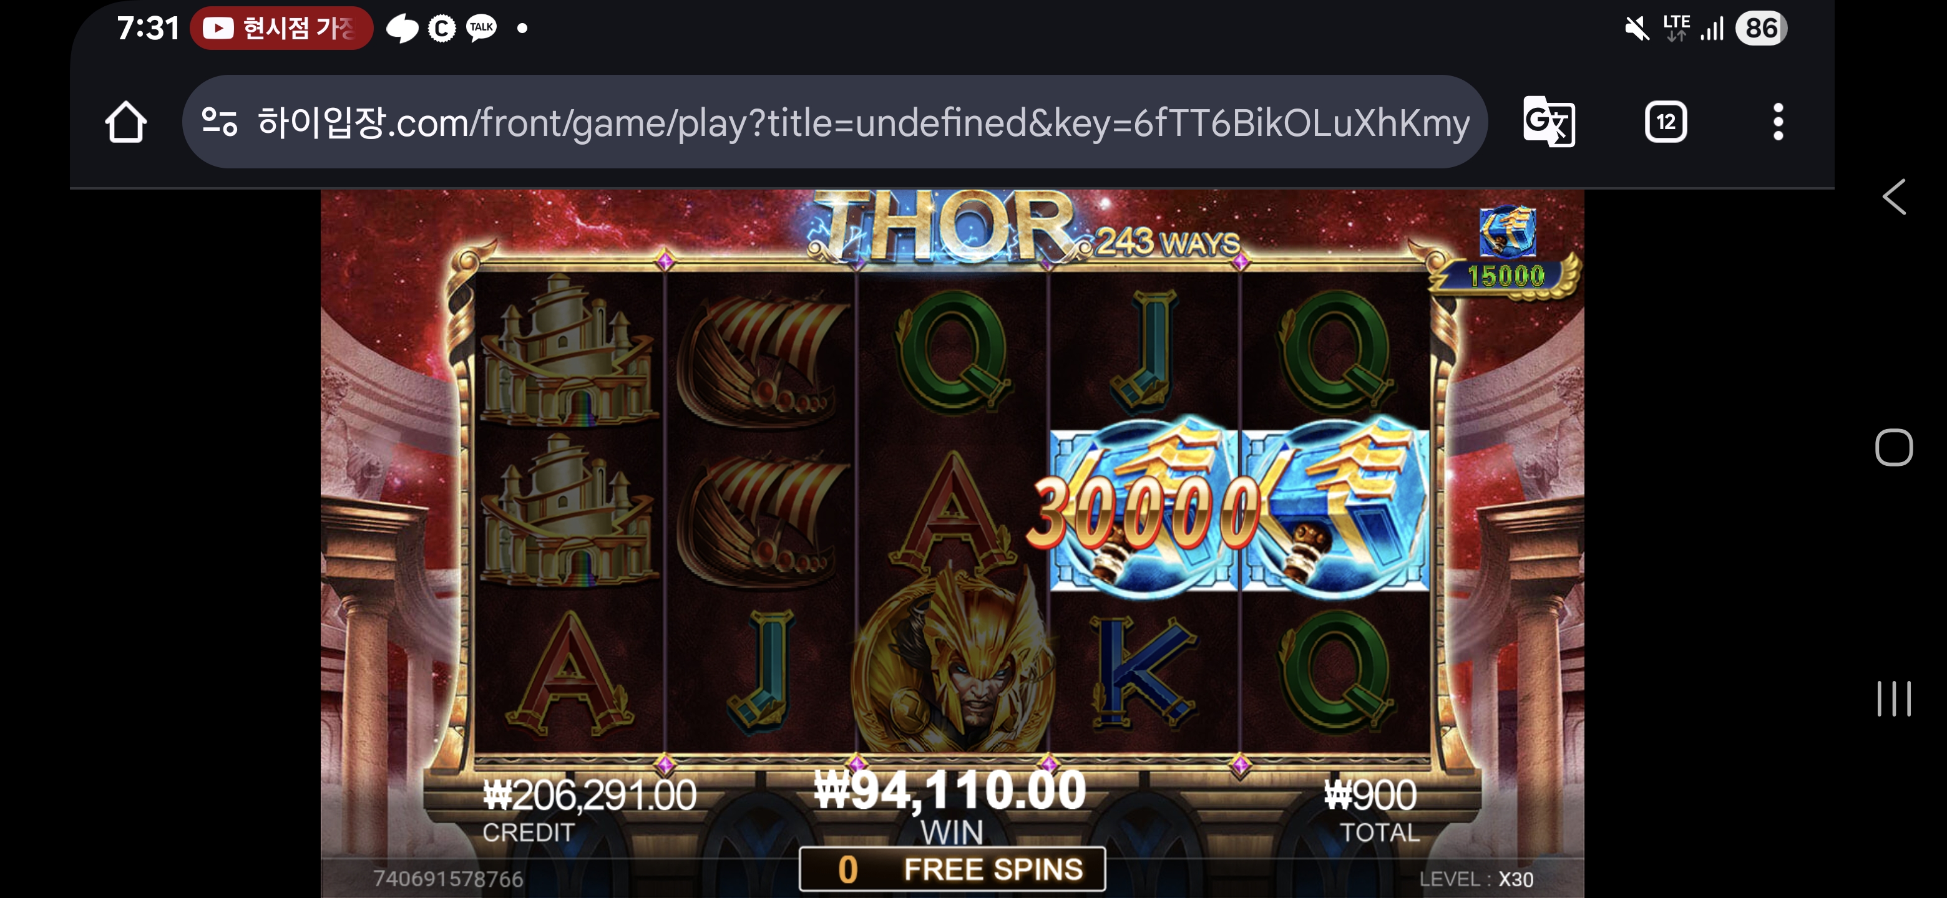This screenshot has width=1947, height=898.
Task: Open Android recent apps button
Action: (x=1893, y=698)
